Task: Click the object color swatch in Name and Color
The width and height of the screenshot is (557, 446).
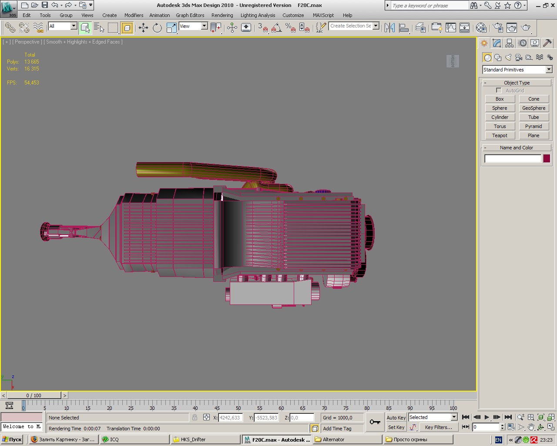Action: click(547, 159)
